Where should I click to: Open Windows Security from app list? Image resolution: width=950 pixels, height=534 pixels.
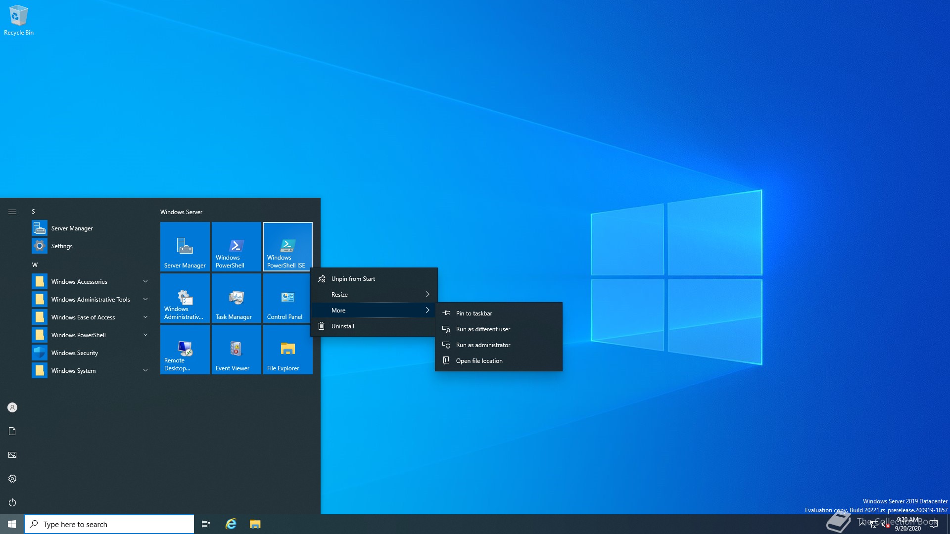75,353
